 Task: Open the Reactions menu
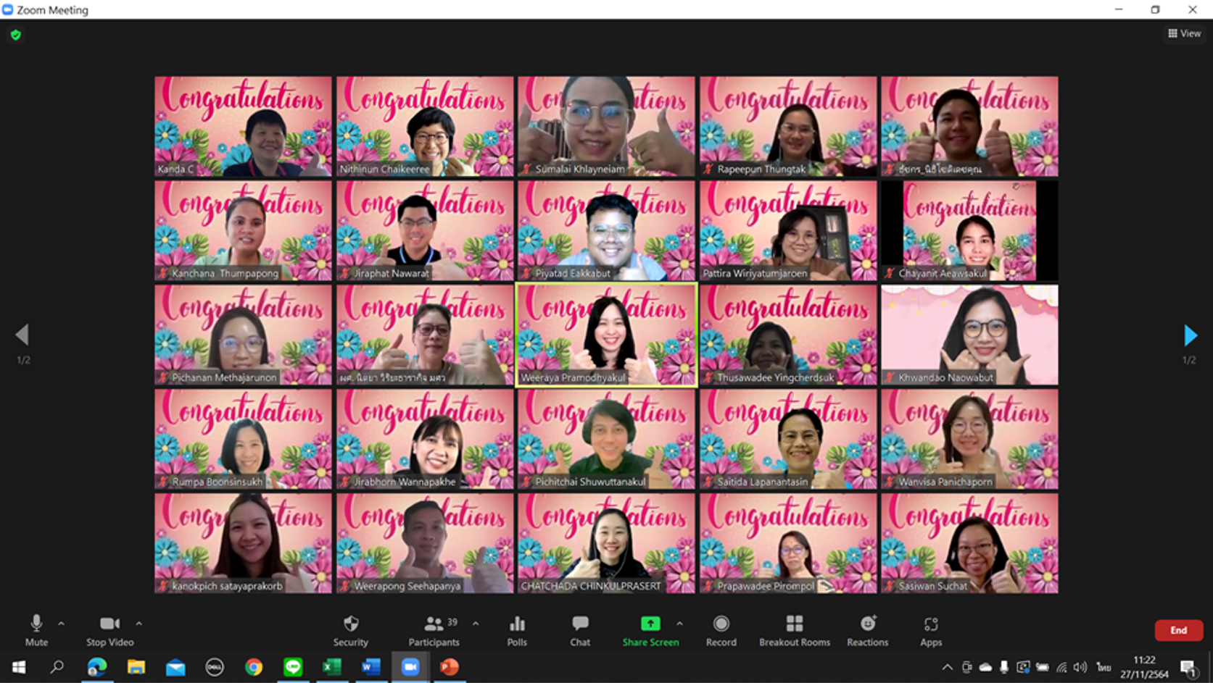867,629
